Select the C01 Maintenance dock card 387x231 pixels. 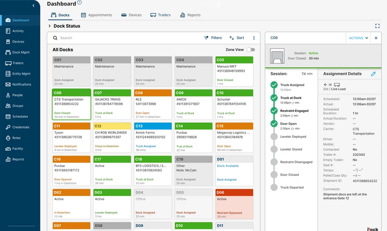72,72
